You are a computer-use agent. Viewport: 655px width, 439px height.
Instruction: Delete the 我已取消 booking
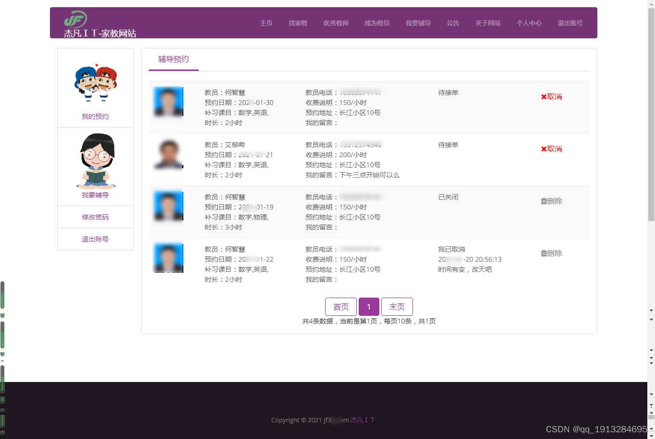(551, 254)
